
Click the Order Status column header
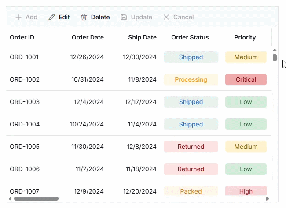(190, 37)
